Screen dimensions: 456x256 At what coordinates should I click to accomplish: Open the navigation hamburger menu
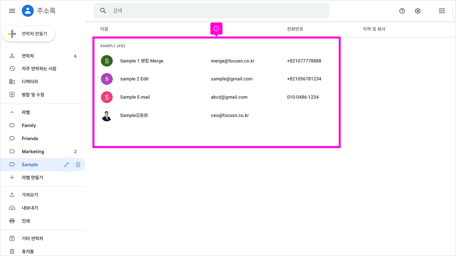12,11
